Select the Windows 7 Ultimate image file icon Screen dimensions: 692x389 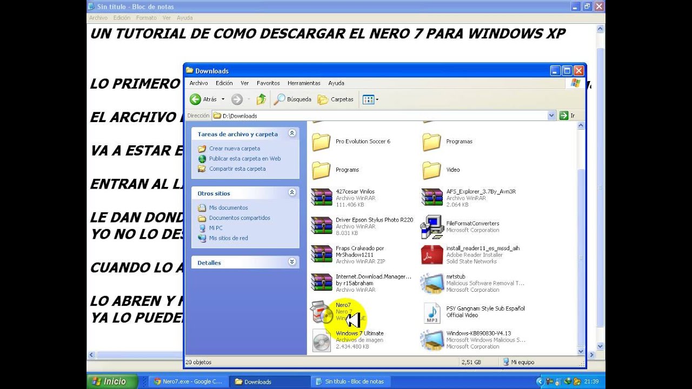[321, 340]
